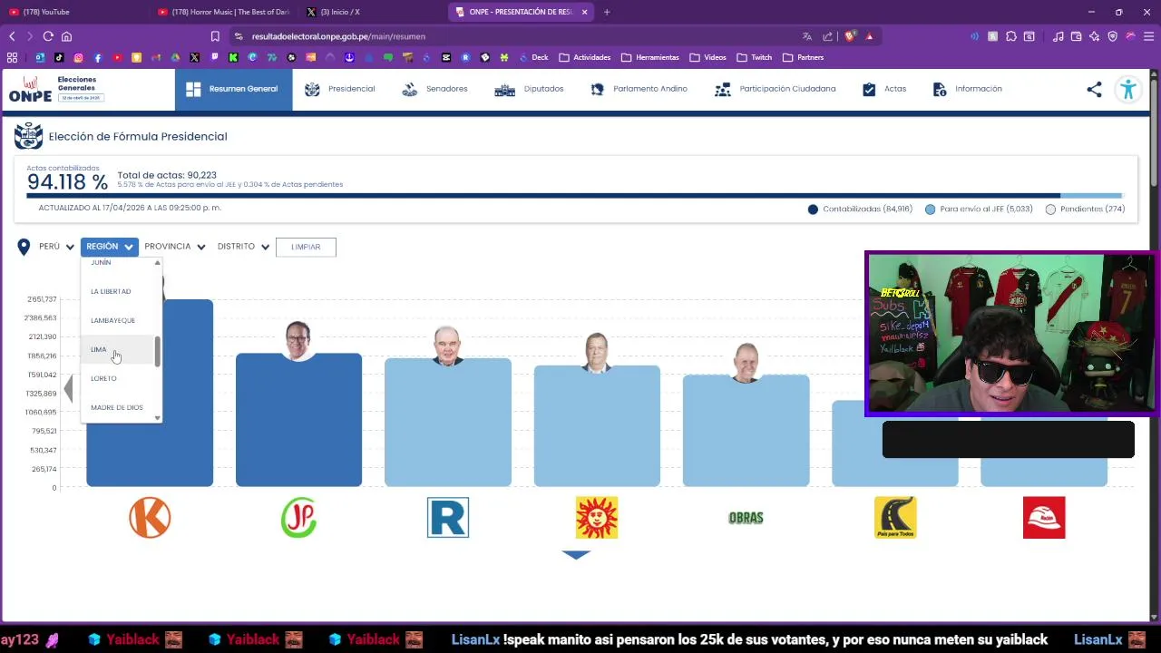Open the Videos bookmarks folder

(x=707, y=57)
